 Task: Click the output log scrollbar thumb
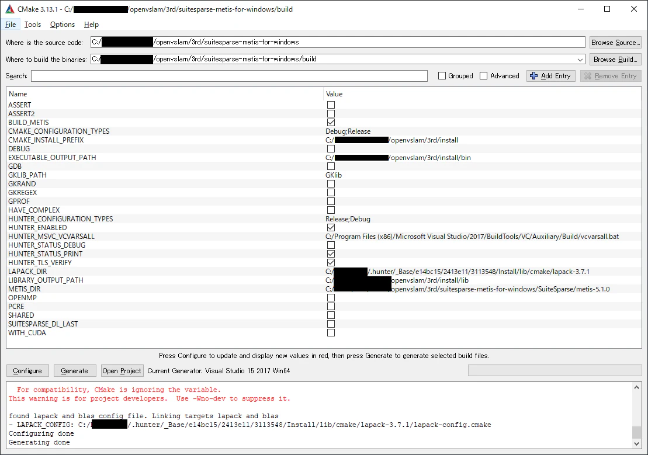636,432
